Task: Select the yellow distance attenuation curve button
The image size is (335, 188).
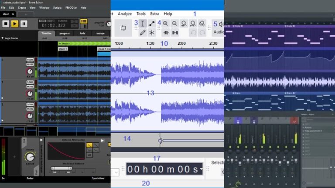Action: coord(89,145)
